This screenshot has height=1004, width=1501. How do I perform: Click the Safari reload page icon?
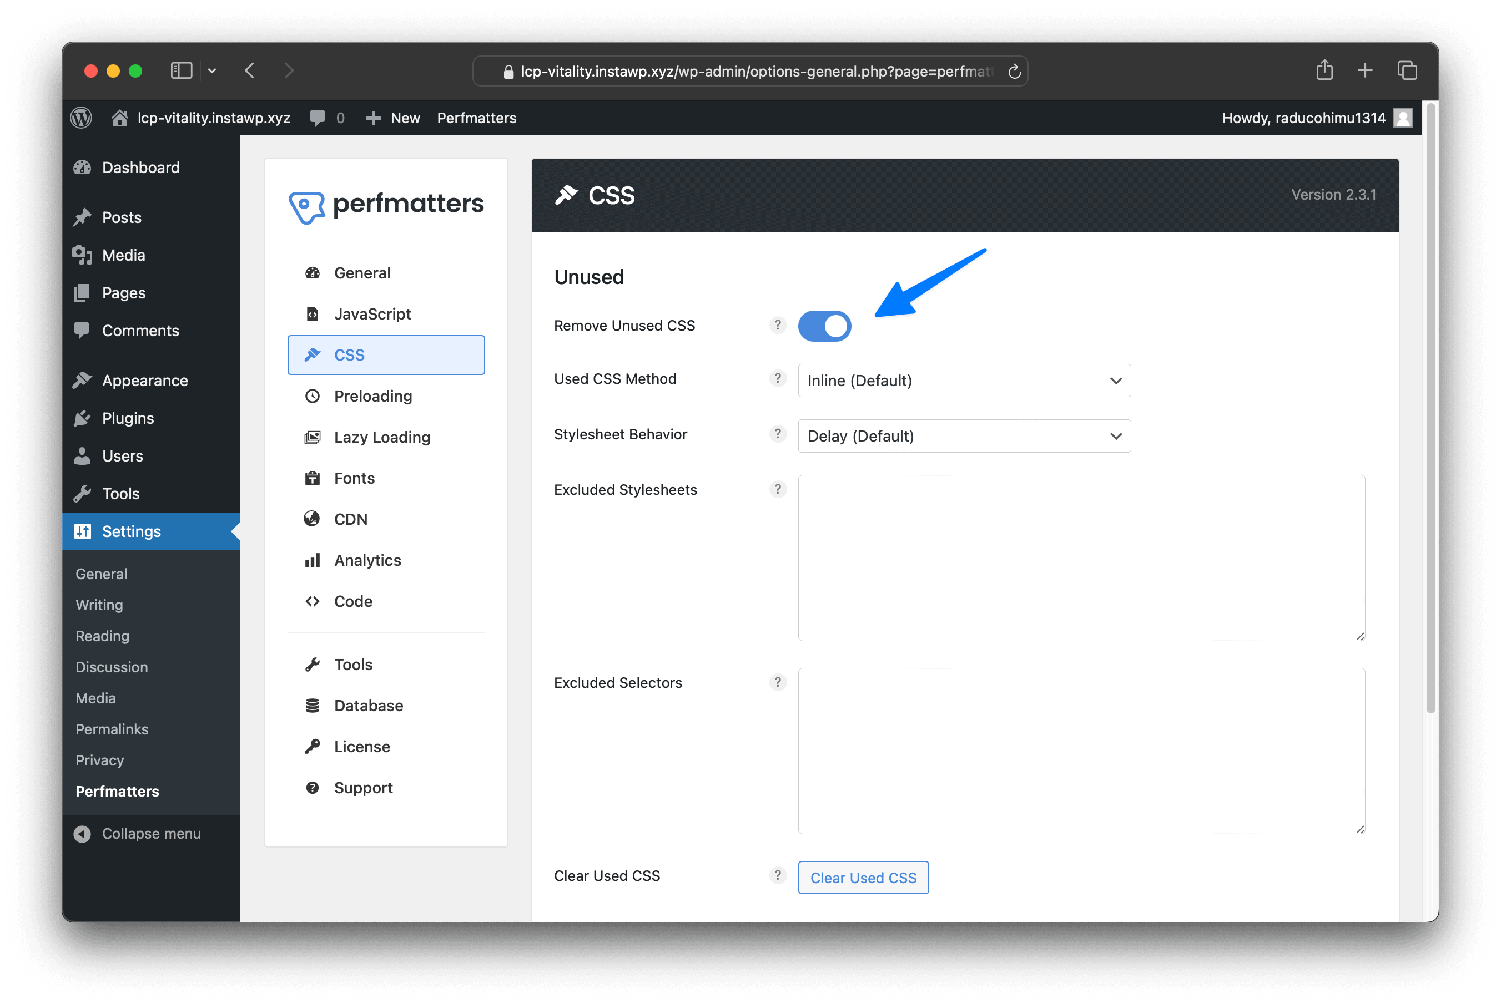(1014, 71)
